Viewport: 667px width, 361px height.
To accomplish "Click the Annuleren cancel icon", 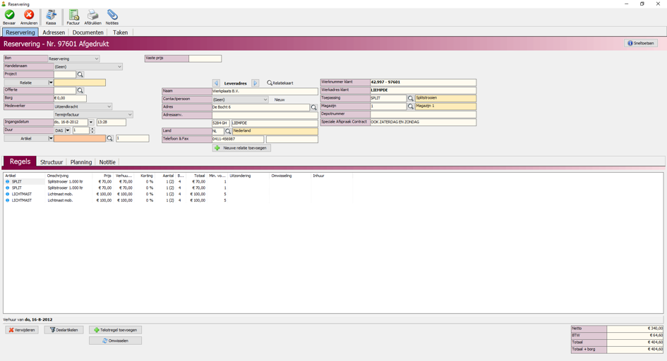I will point(29,15).
